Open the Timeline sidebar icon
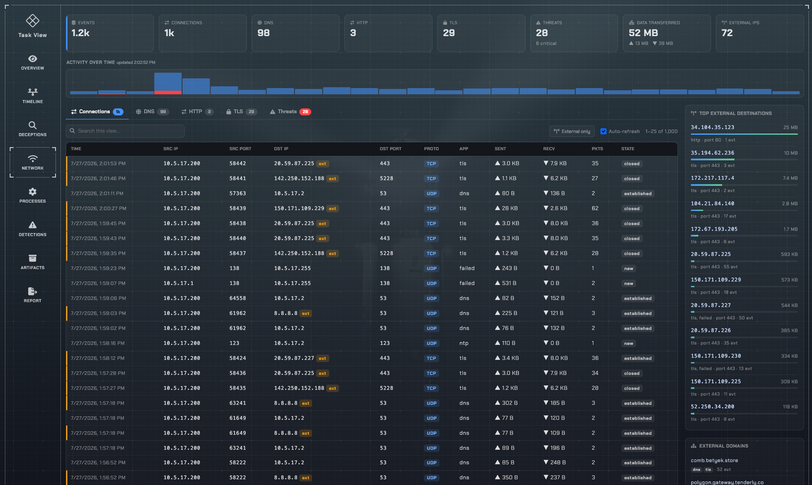 point(33,92)
